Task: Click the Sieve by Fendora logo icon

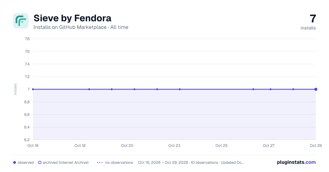Action: point(21,21)
